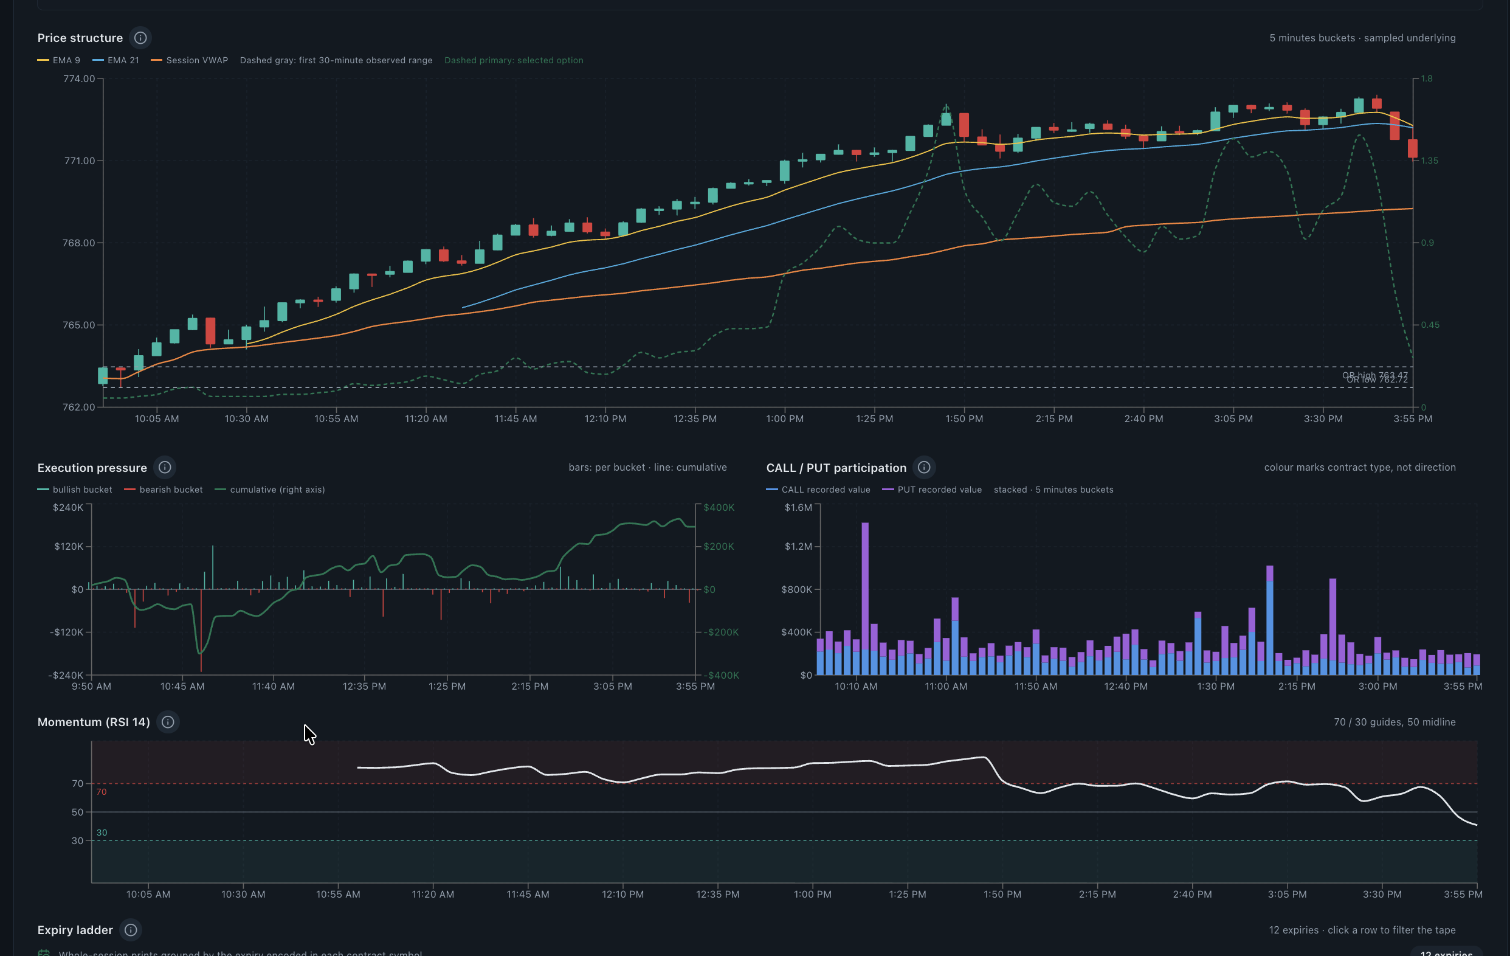This screenshot has height=956, width=1510.
Task: Click 12:10 PM on the Momentum chart axis
Action: pos(622,894)
